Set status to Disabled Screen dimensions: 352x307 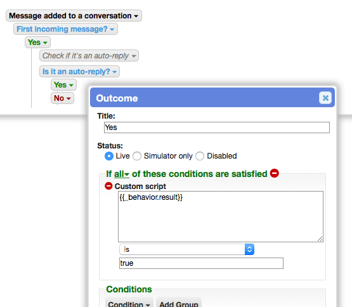200,156
